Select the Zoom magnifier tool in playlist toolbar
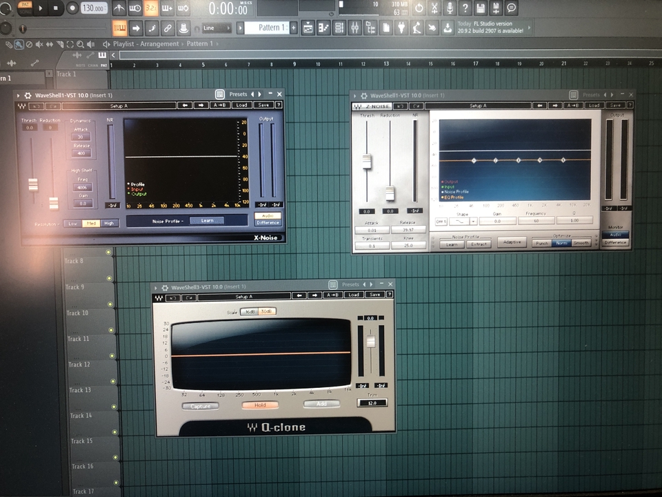 (x=80, y=44)
